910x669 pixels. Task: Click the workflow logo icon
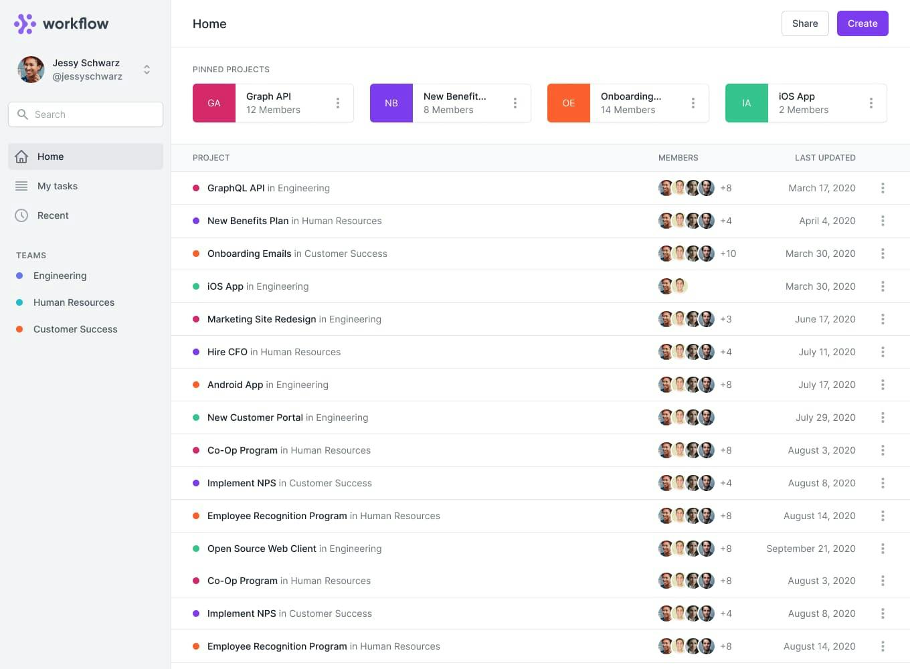(x=25, y=23)
